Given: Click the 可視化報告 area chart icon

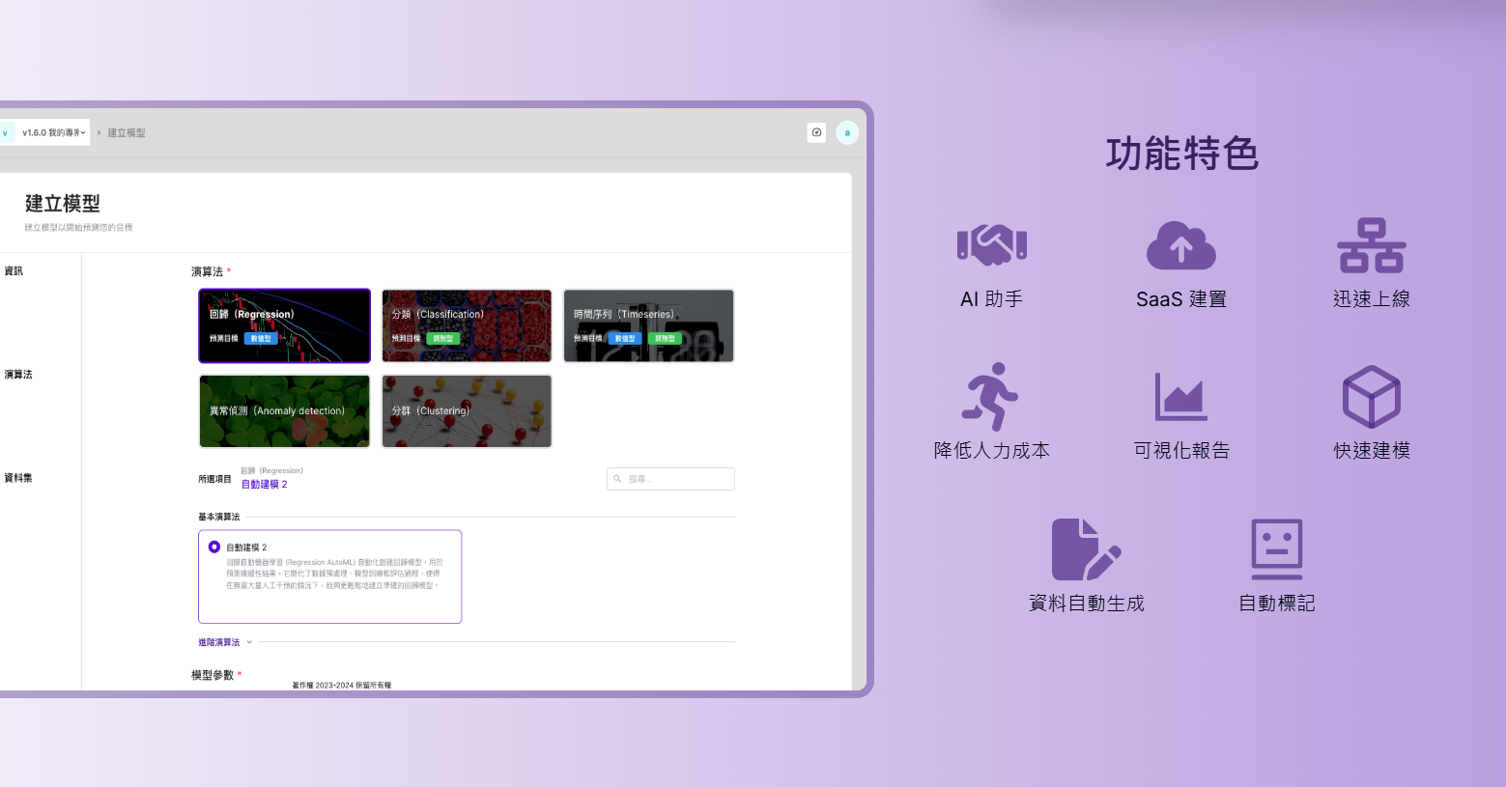Looking at the screenshot, I should [x=1180, y=396].
